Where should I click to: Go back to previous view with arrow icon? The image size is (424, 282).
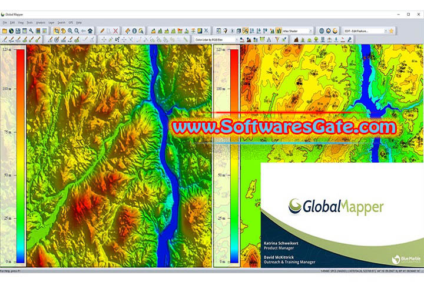(x=84, y=31)
